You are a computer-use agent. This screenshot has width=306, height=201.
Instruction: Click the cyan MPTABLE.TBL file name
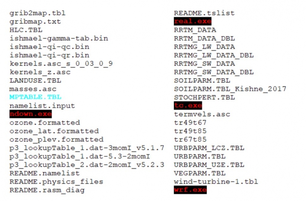(x=35, y=97)
